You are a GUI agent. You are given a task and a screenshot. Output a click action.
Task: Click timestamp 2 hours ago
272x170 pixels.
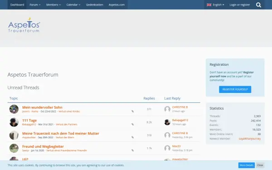(178, 111)
